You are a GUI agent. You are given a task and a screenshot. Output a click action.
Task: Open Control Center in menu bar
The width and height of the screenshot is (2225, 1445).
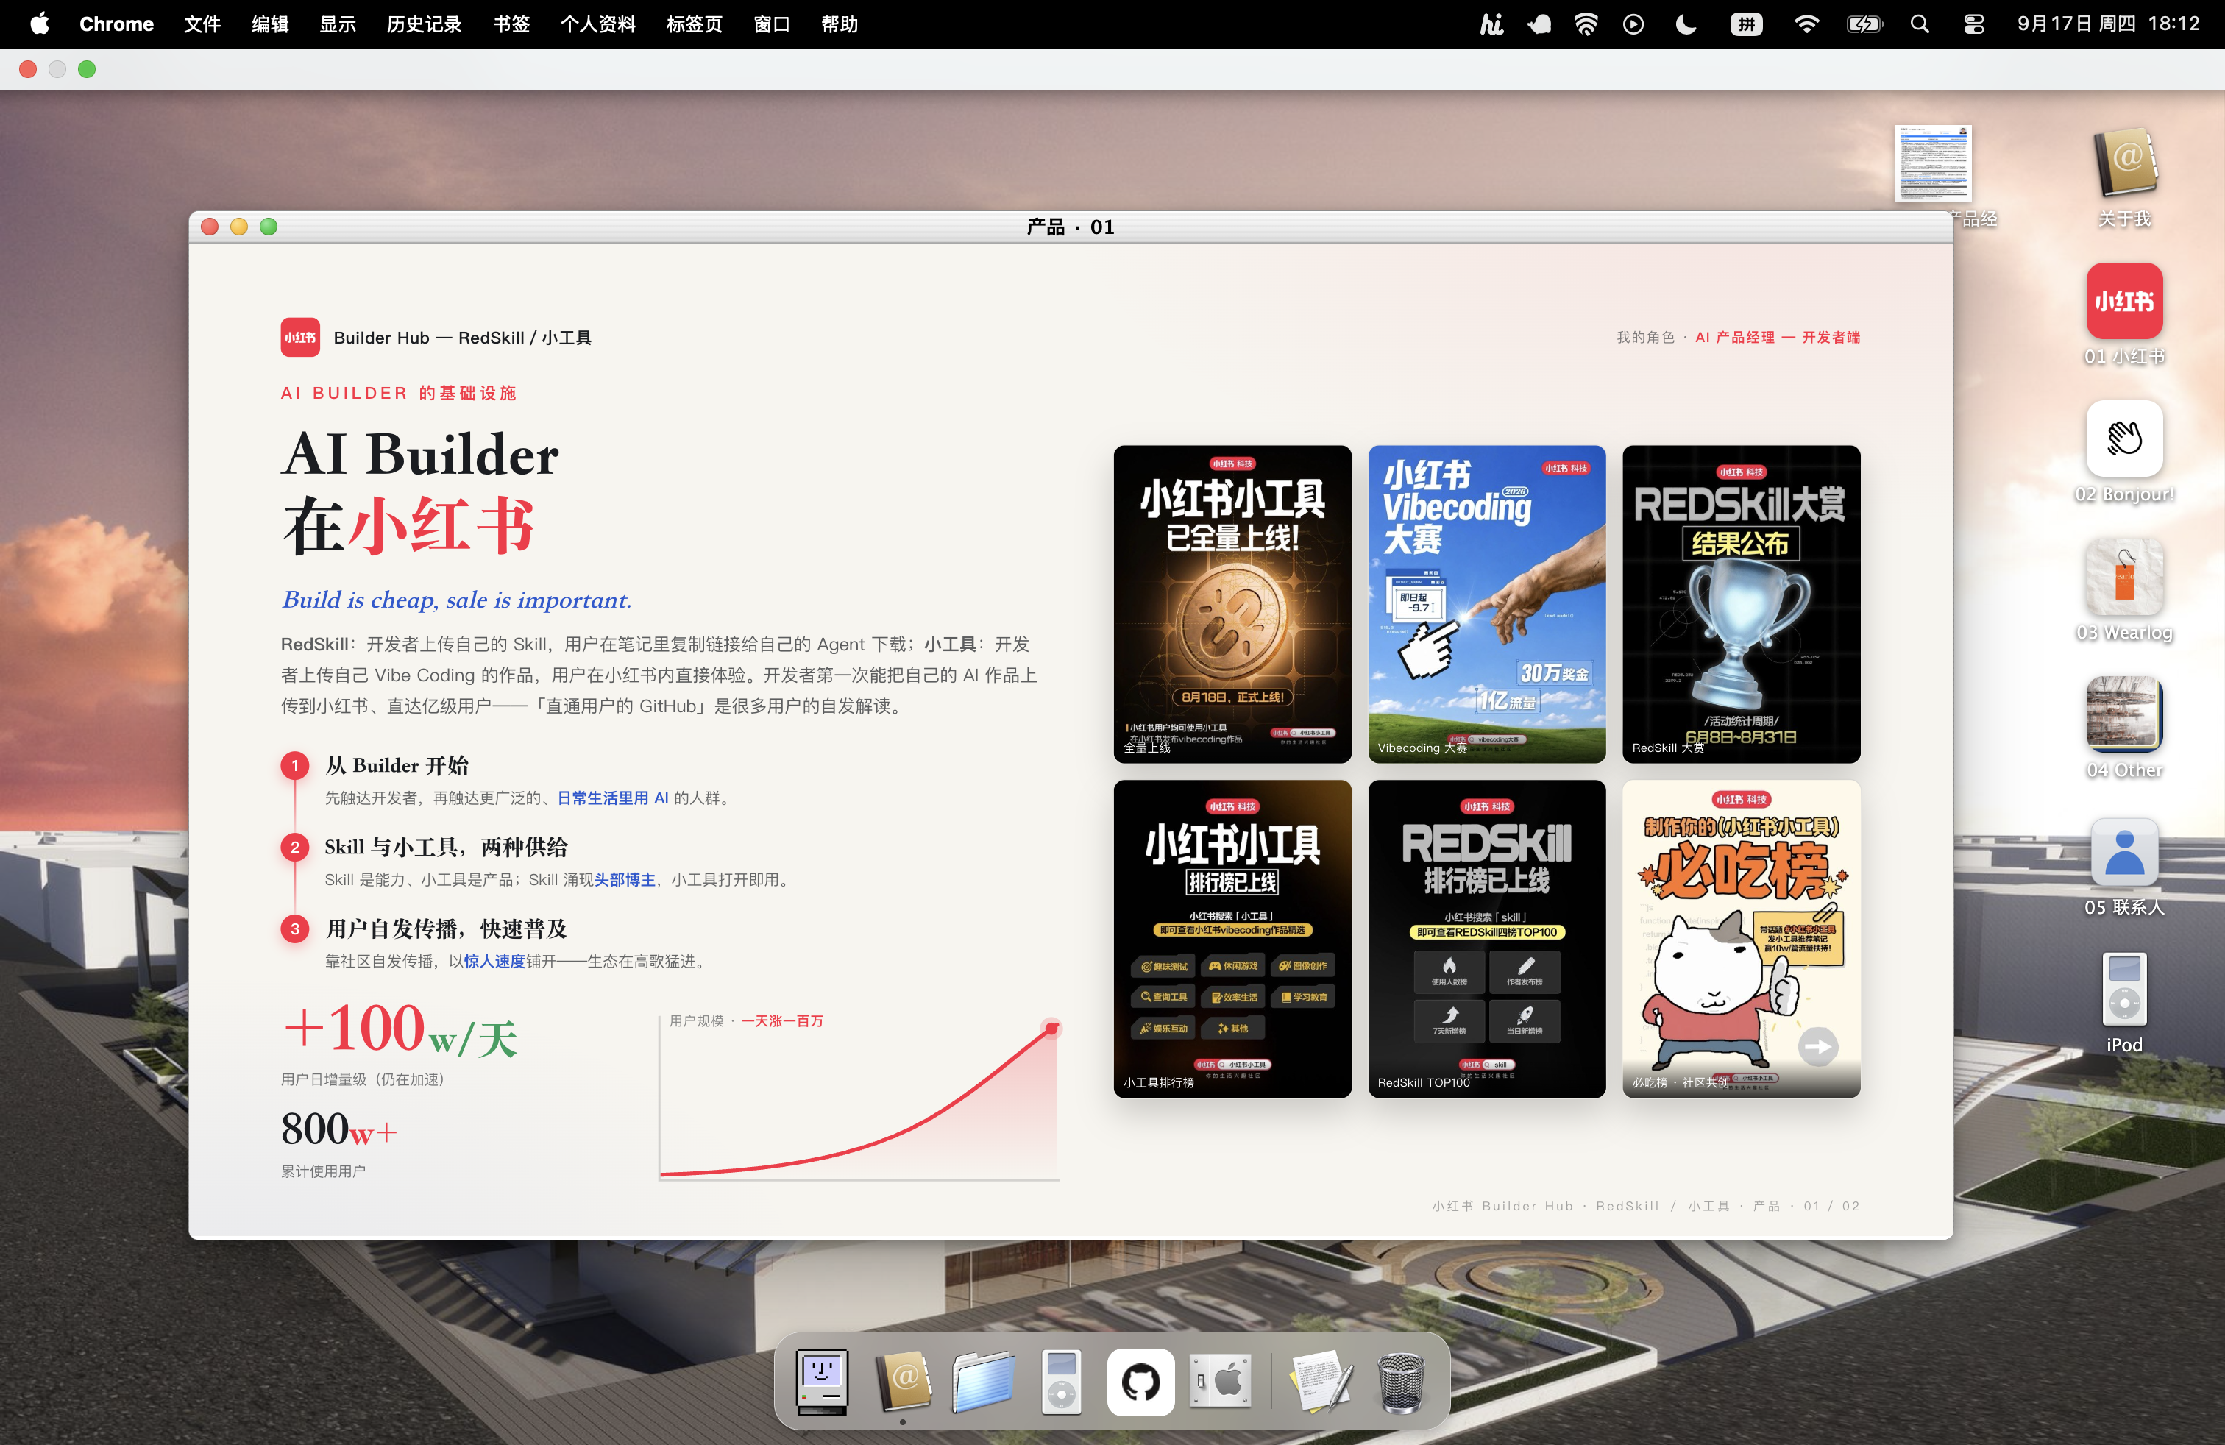(x=1973, y=24)
